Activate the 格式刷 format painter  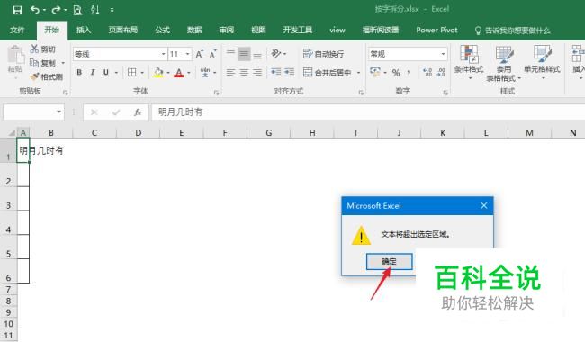46,76
